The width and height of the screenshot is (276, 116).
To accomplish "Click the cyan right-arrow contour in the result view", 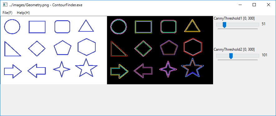I will click(x=119, y=71).
